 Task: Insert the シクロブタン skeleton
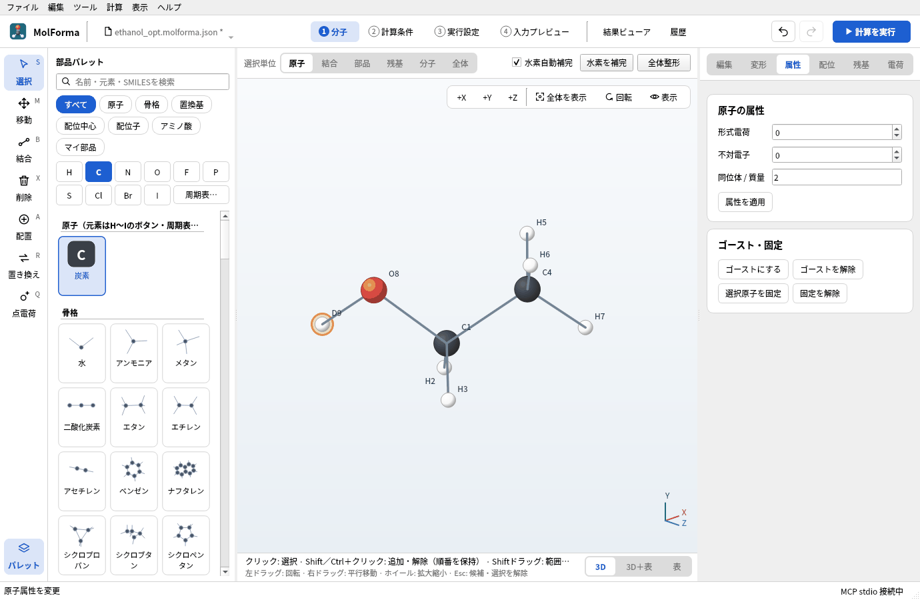point(134,545)
